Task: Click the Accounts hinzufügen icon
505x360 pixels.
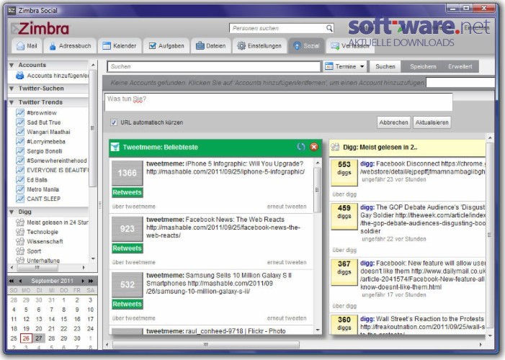Action: coord(20,76)
